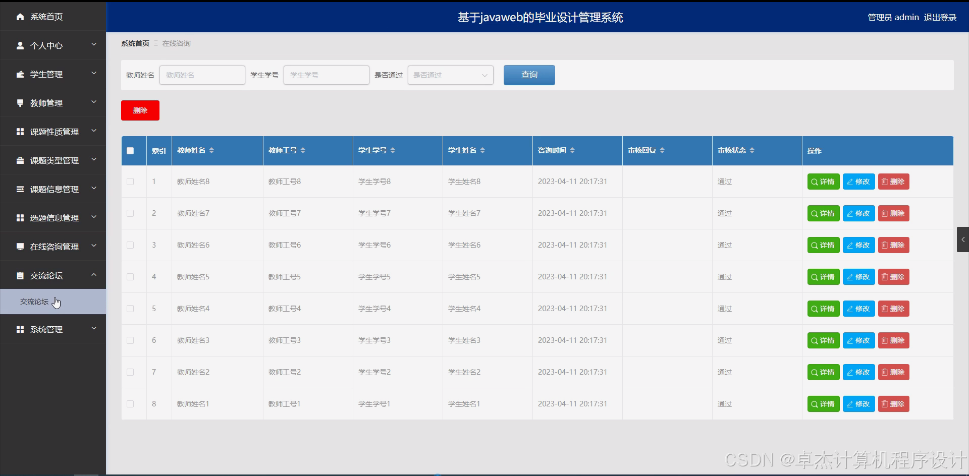Click inside the 教师姓名 input field
The height and width of the screenshot is (476, 969).
(201, 75)
